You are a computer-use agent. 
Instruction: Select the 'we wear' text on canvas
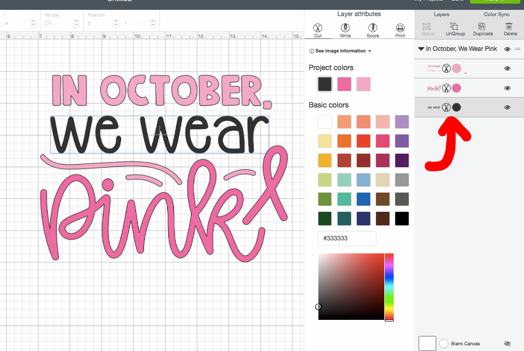pyautogui.click(x=159, y=134)
